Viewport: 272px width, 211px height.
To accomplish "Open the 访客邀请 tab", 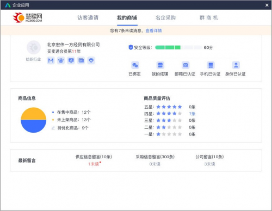I will [x=88, y=17].
